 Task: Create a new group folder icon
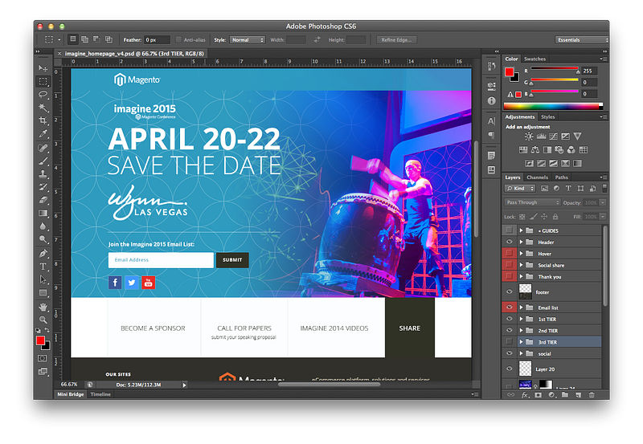(565, 395)
